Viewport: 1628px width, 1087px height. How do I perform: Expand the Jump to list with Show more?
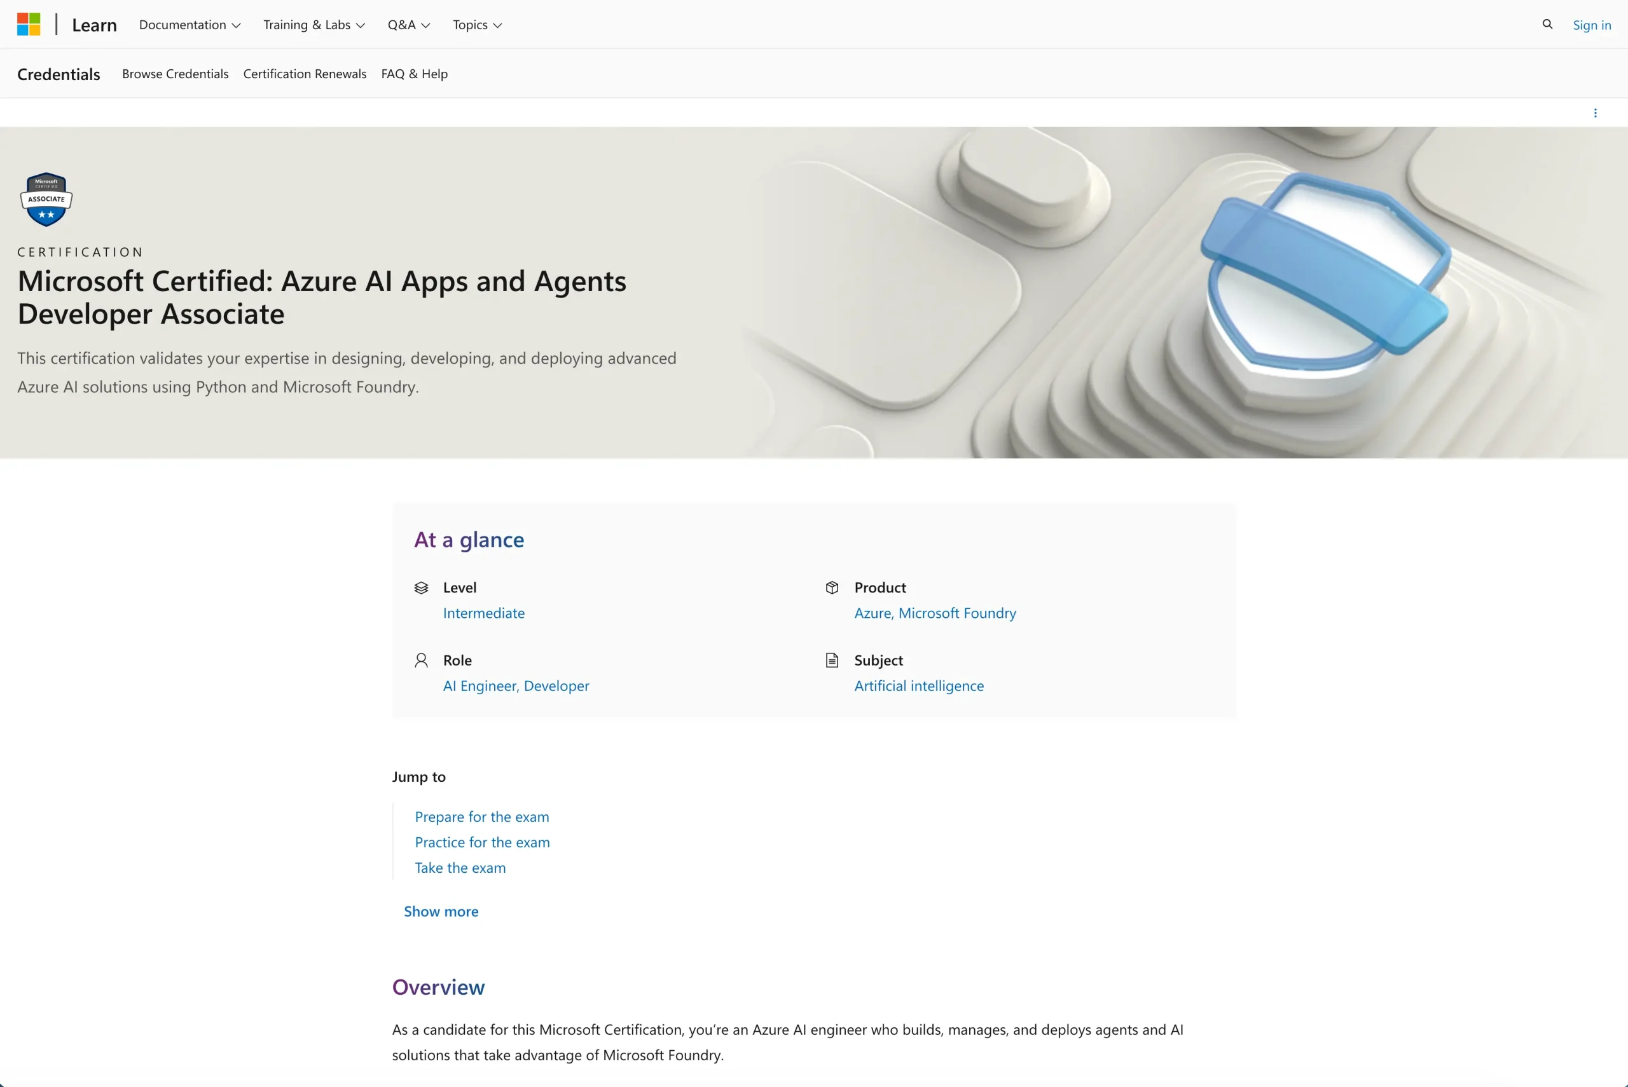click(441, 912)
